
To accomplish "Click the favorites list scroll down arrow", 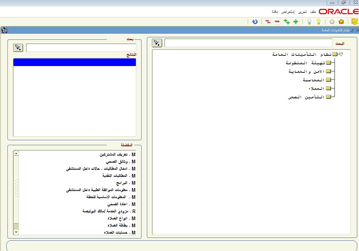I will (x=16, y=232).
